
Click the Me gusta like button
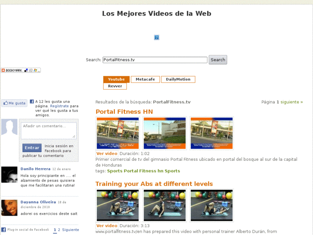(14, 103)
